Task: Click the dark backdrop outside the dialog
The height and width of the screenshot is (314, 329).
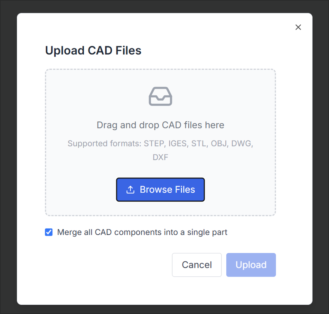Action: tap(8, 161)
